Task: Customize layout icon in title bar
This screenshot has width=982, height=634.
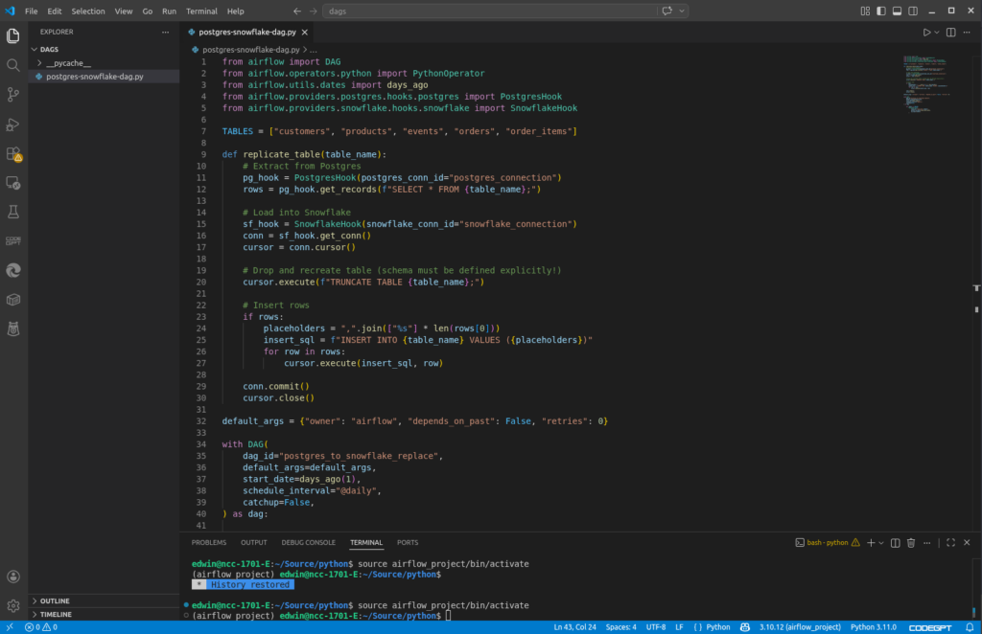Action: (x=865, y=11)
